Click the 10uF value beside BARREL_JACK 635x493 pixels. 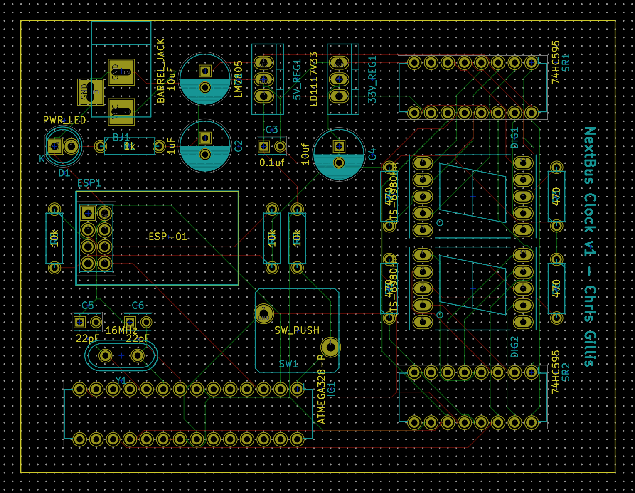171,79
